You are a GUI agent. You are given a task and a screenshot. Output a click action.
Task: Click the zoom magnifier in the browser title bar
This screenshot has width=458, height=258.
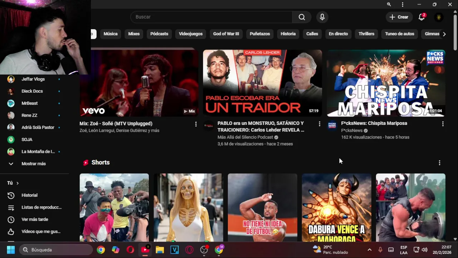[389, 4]
